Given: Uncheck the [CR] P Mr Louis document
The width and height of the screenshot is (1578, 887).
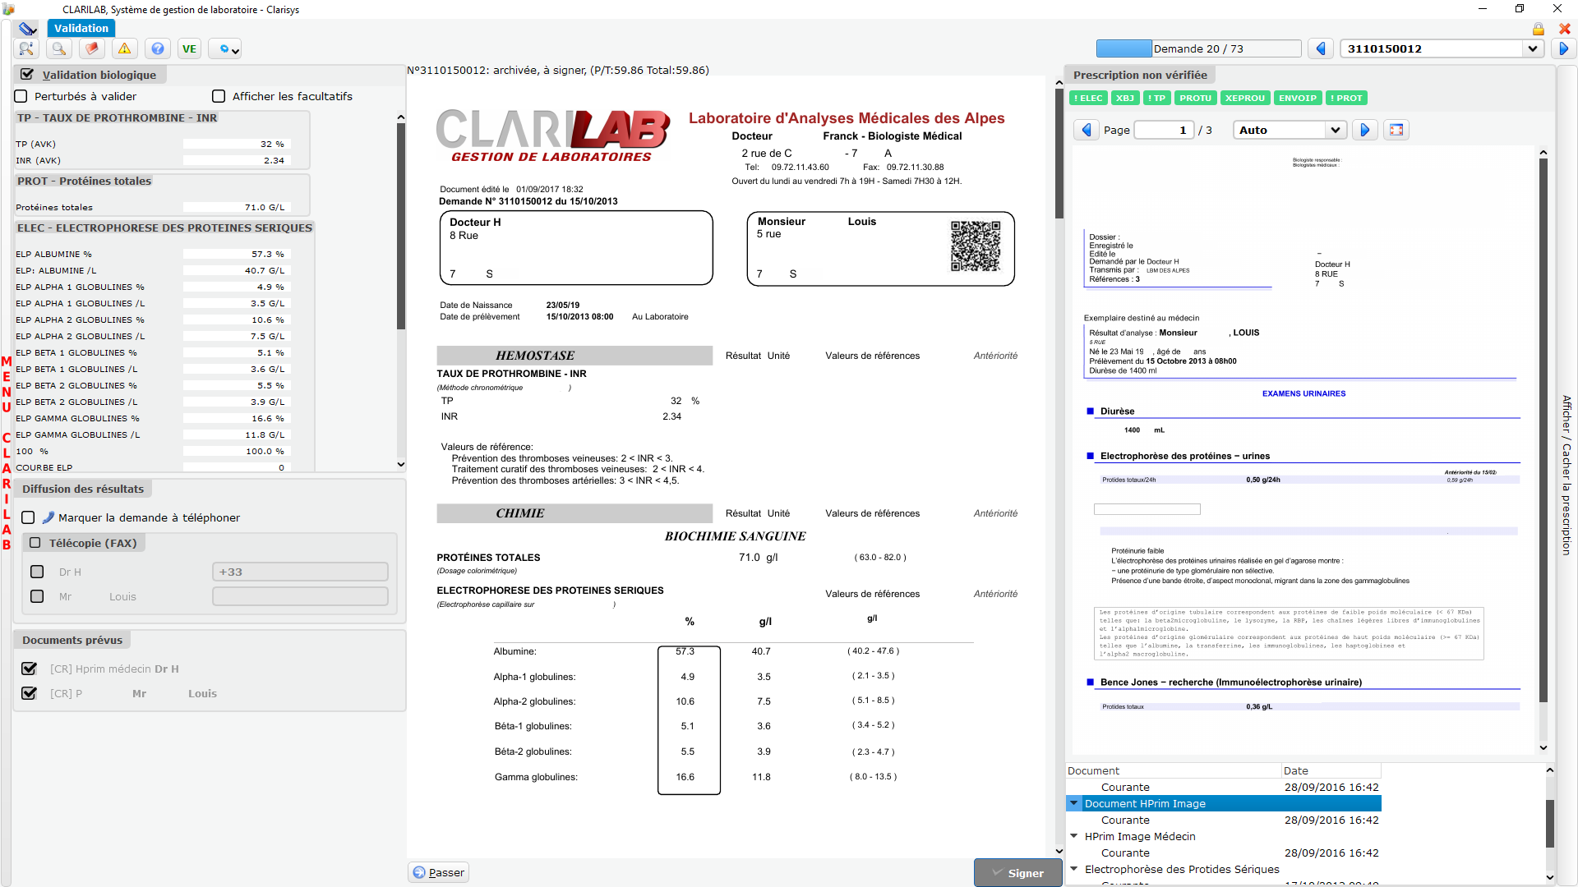Looking at the screenshot, I should point(30,693).
